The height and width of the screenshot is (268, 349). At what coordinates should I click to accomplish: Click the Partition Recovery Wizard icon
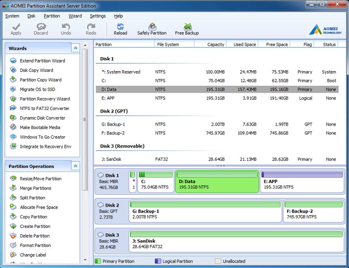13,99
